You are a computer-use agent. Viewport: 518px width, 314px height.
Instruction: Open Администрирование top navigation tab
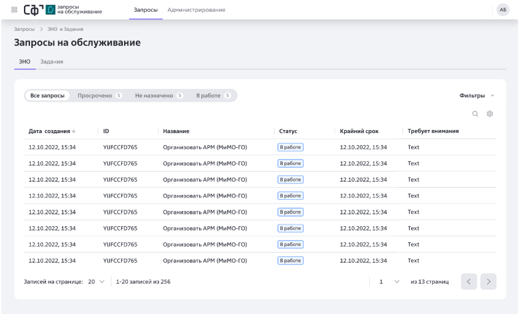tap(196, 10)
